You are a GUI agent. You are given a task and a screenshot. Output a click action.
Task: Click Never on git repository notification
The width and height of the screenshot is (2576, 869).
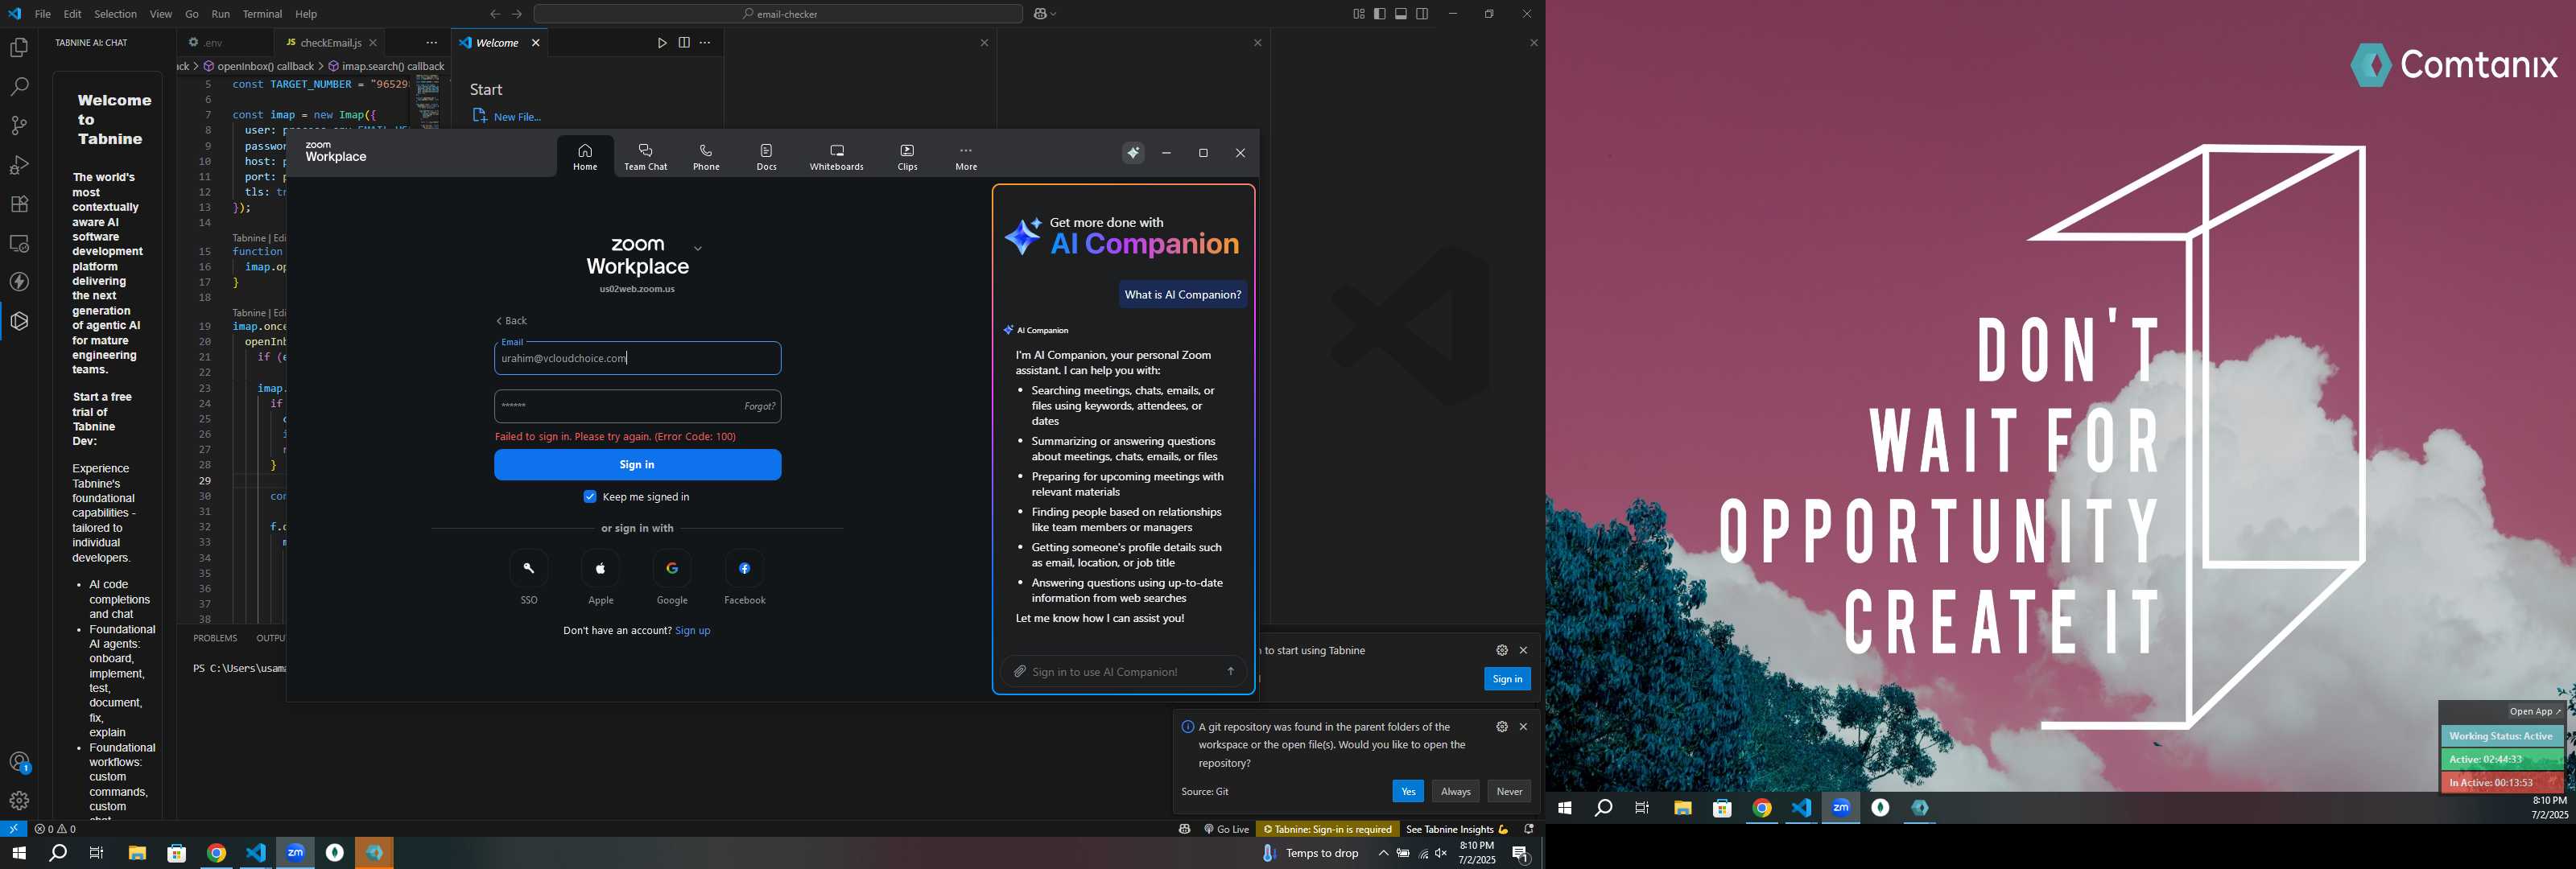pos(1509,791)
